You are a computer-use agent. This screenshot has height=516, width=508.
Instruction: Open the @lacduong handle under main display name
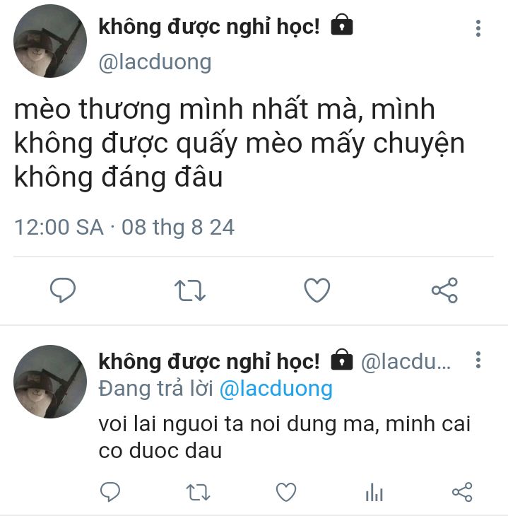click(x=155, y=62)
